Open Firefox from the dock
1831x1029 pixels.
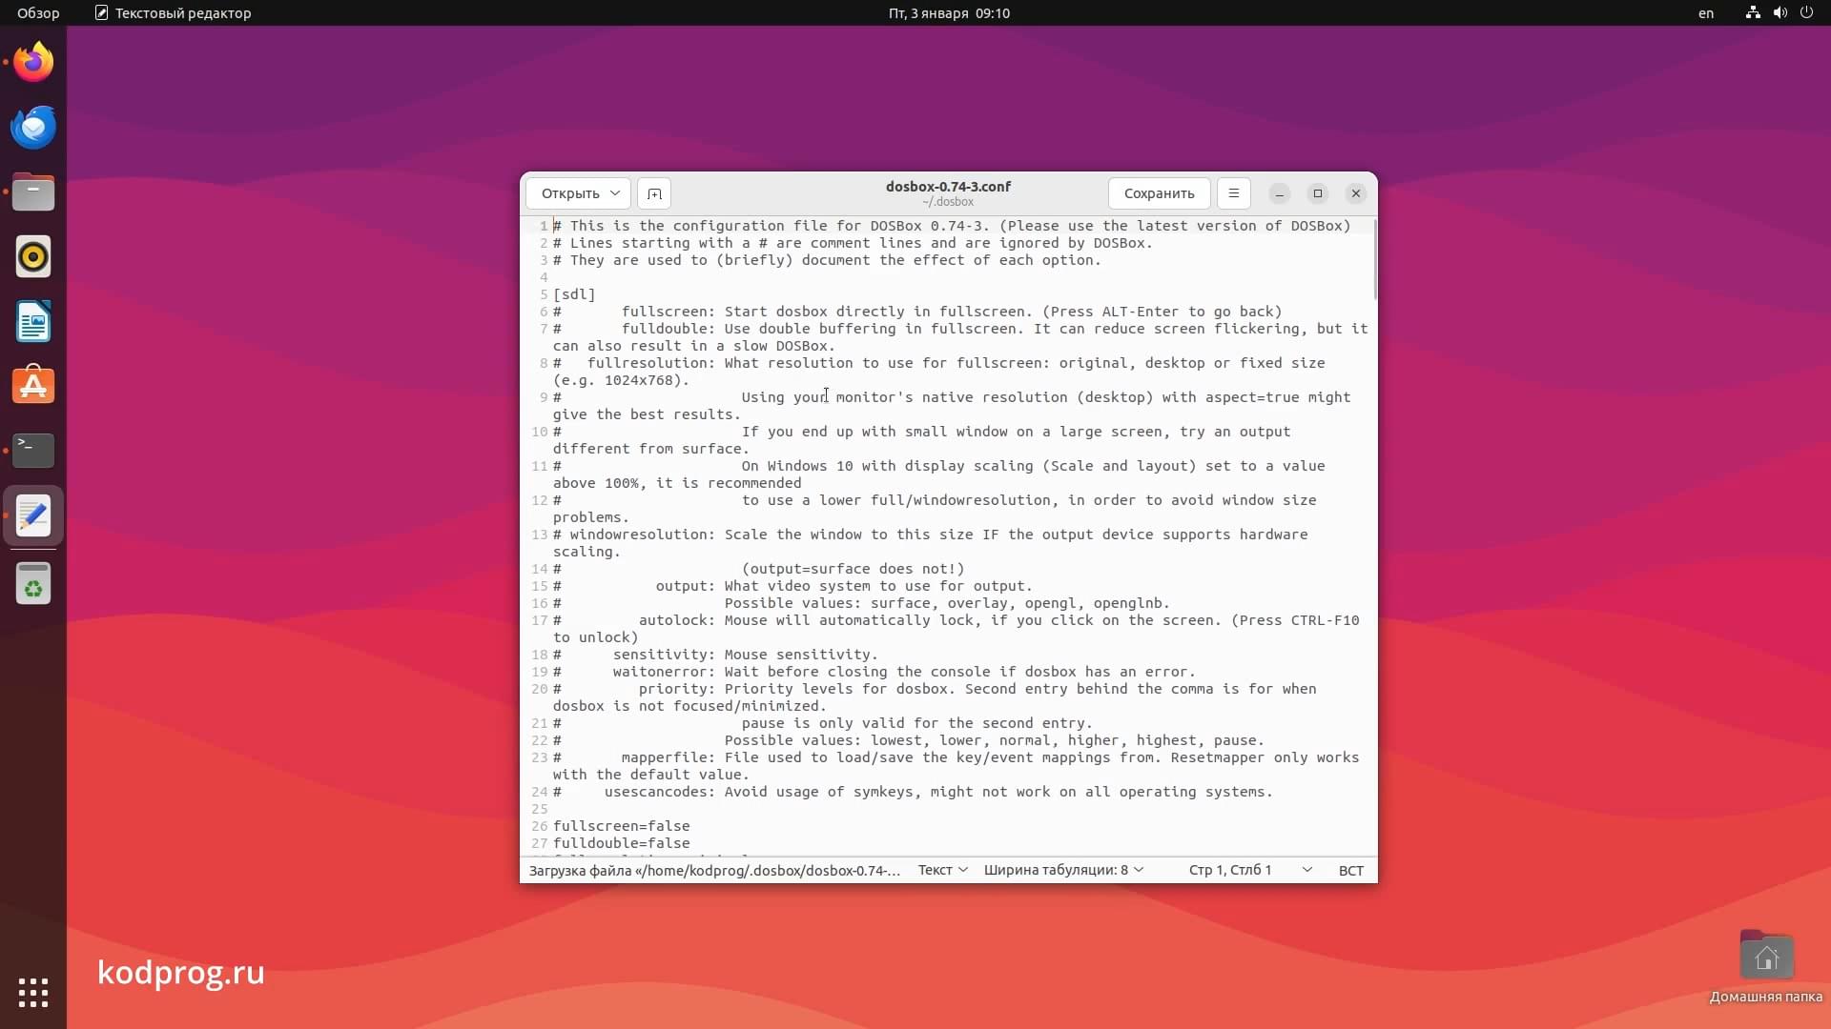pos(33,62)
